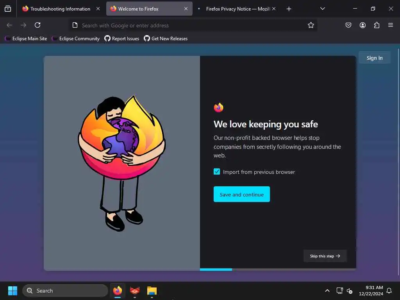Open the red app icon in taskbar
Image resolution: width=400 pixels, height=300 pixels.
(x=135, y=291)
